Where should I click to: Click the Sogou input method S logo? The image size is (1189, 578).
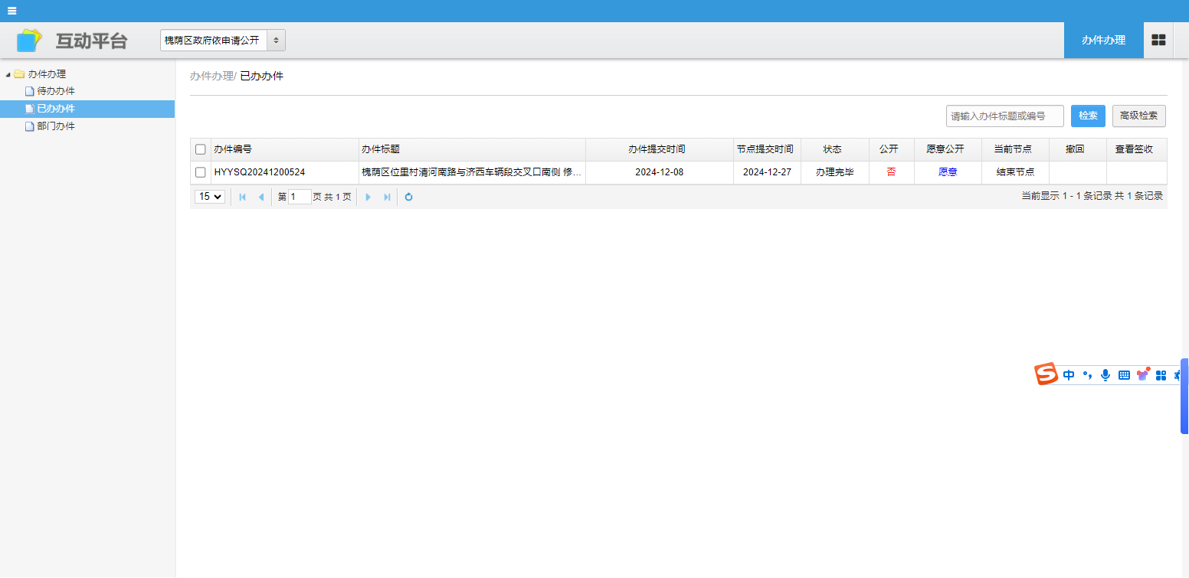(x=1046, y=374)
